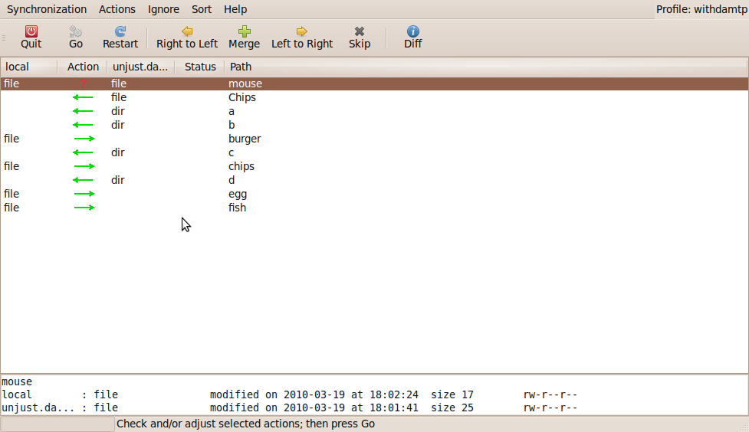Open the Actions menu

pyautogui.click(x=117, y=9)
